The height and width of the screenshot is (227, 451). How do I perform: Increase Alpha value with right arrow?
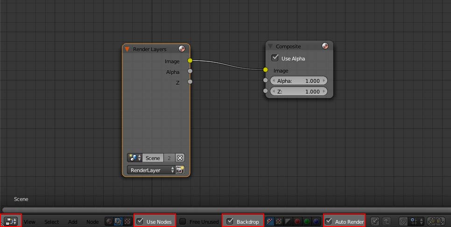[x=324, y=81]
